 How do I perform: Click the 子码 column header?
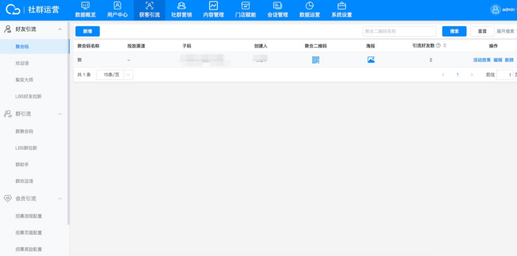[187, 46]
